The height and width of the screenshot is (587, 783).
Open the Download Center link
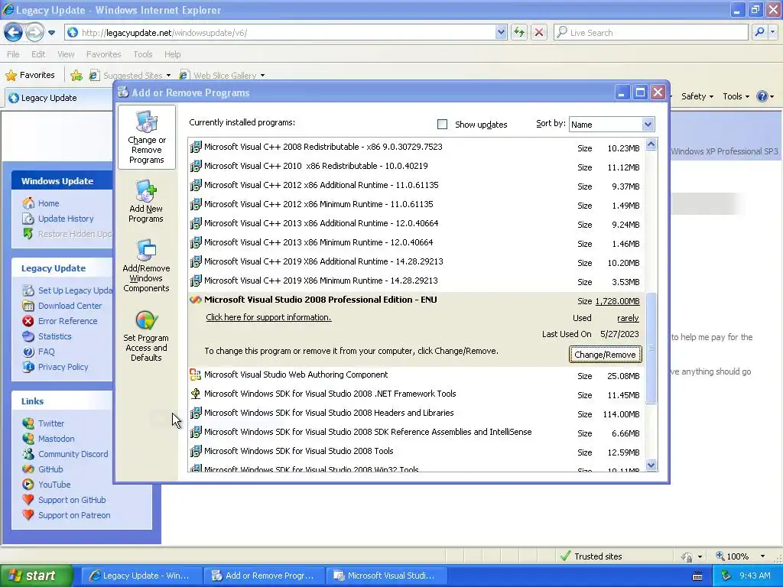click(x=70, y=306)
